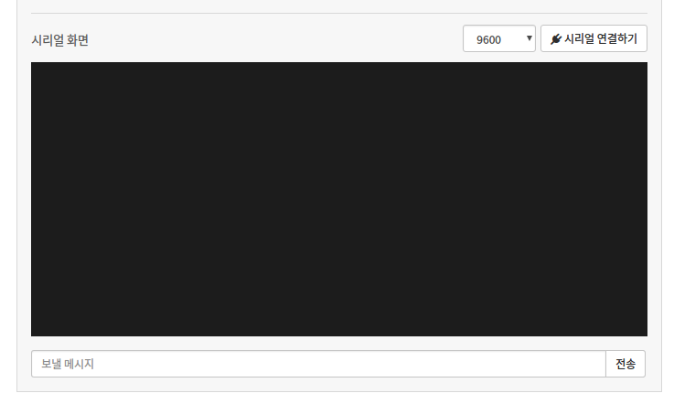This screenshot has width=674, height=404.
Task: Click the 시리얼 화면 section title
Action: [x=59, y=40]
